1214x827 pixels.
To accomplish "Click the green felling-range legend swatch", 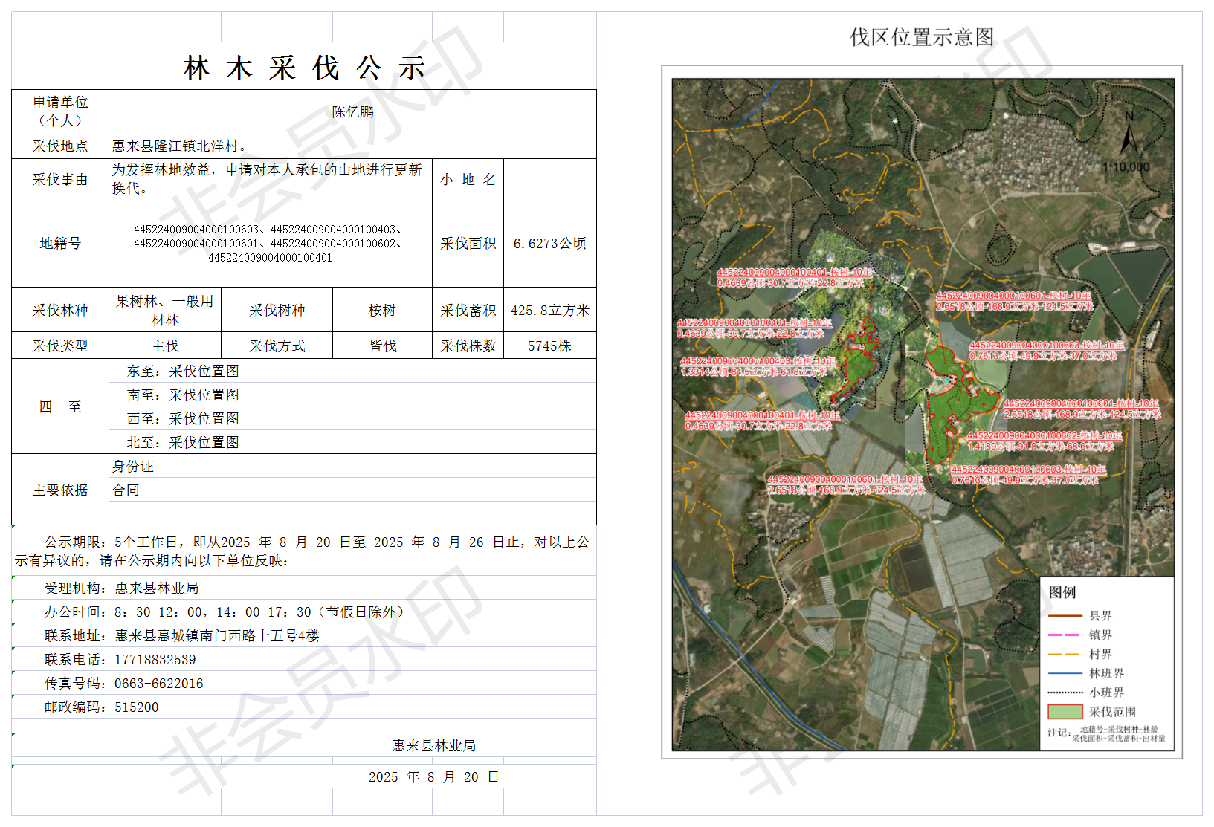I will pyautogui.click(x=1065, y=712).
